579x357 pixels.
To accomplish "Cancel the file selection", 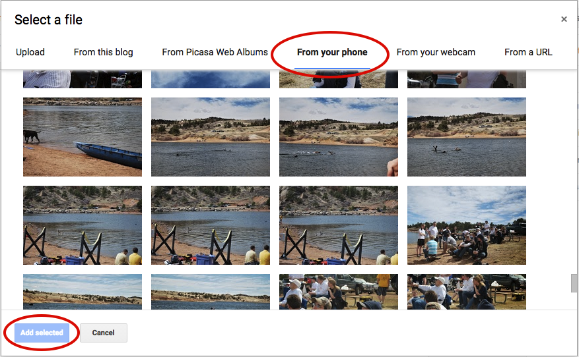I will 104,333.
